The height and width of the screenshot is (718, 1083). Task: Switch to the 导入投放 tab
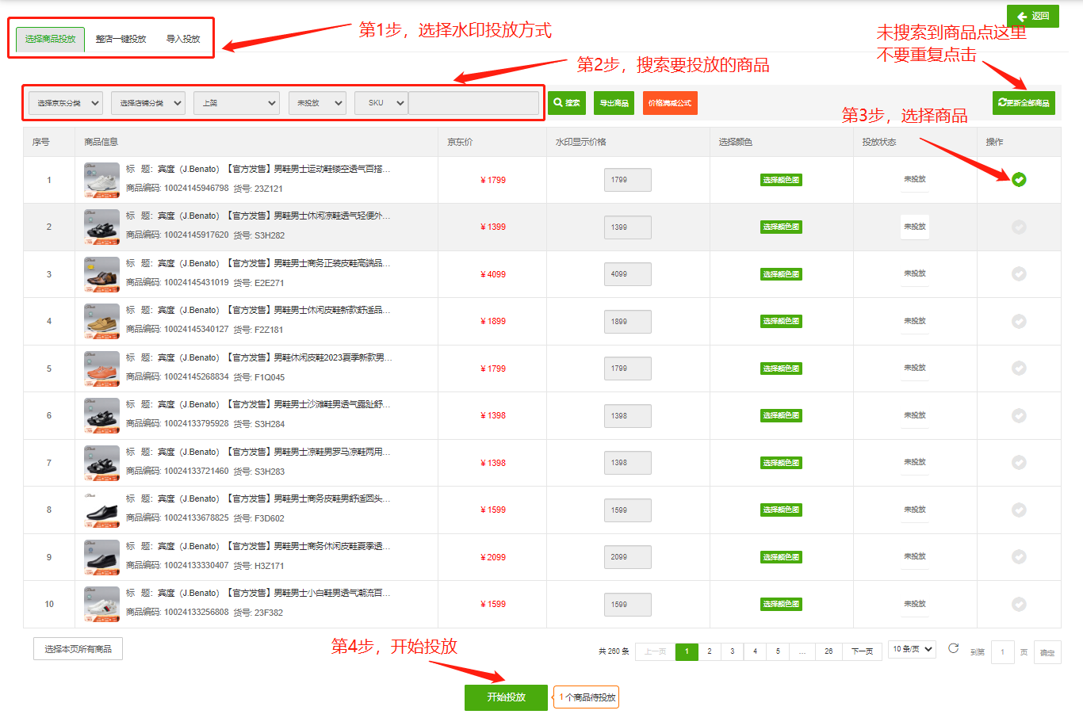click(x=183, y=39)
